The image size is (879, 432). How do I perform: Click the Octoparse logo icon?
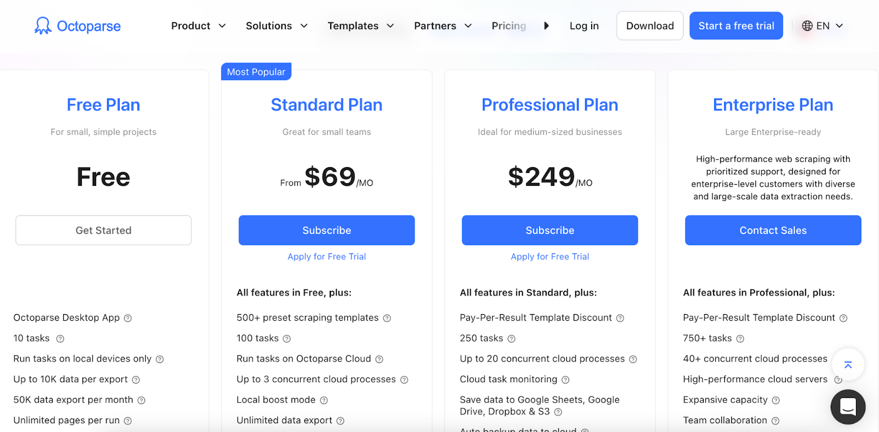click(x=43, y=25)
